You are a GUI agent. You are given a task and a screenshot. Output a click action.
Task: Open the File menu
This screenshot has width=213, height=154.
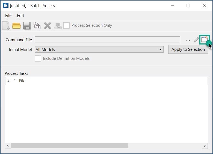(x=8, y=16)
